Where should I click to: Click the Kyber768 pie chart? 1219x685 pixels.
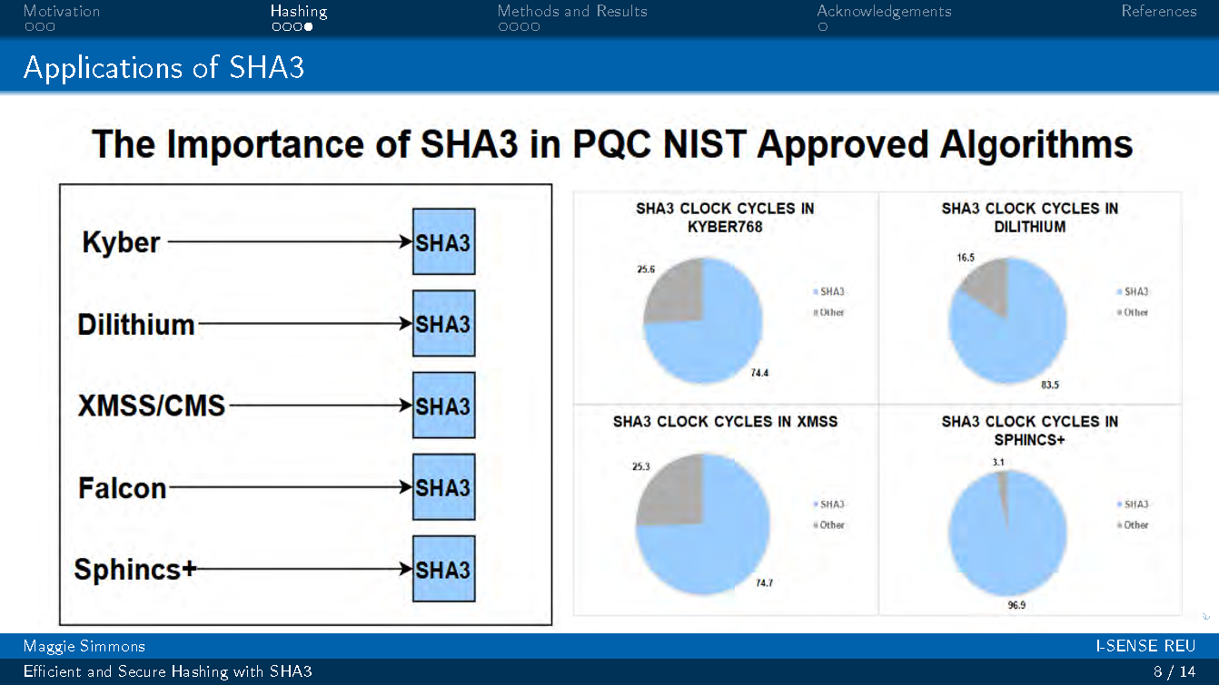703,320
